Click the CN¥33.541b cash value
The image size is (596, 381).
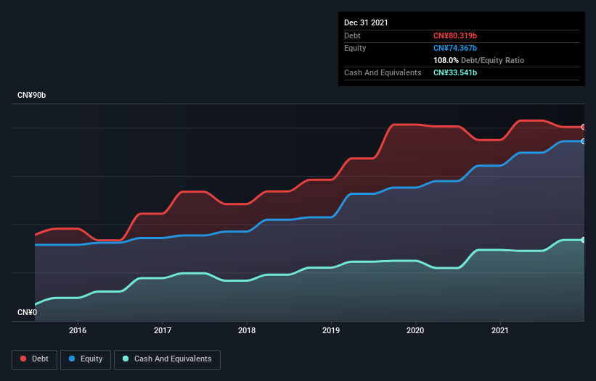(455, 72)
